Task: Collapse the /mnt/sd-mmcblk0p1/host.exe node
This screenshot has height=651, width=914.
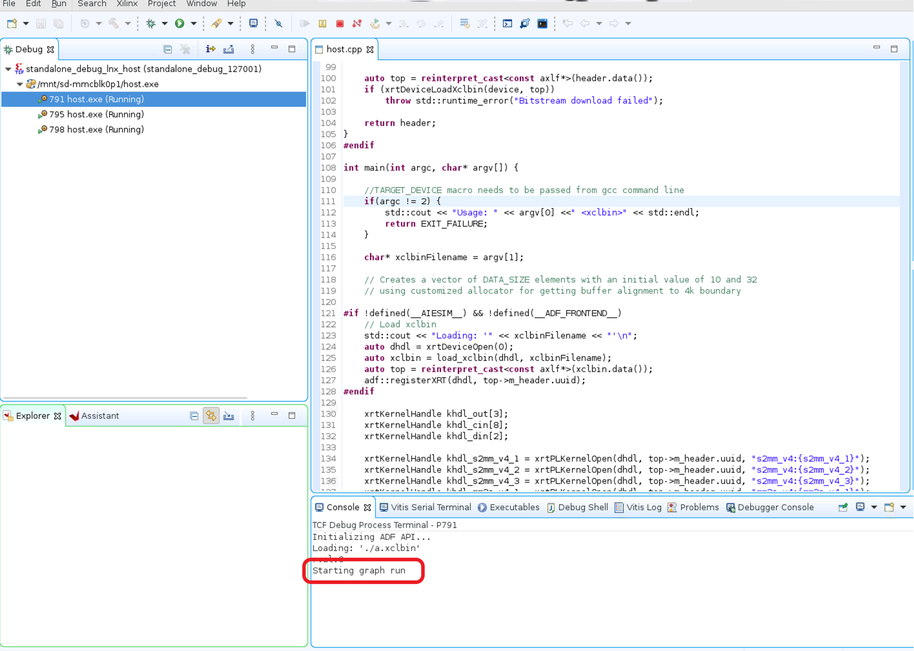Action: [x=20, y=84]
